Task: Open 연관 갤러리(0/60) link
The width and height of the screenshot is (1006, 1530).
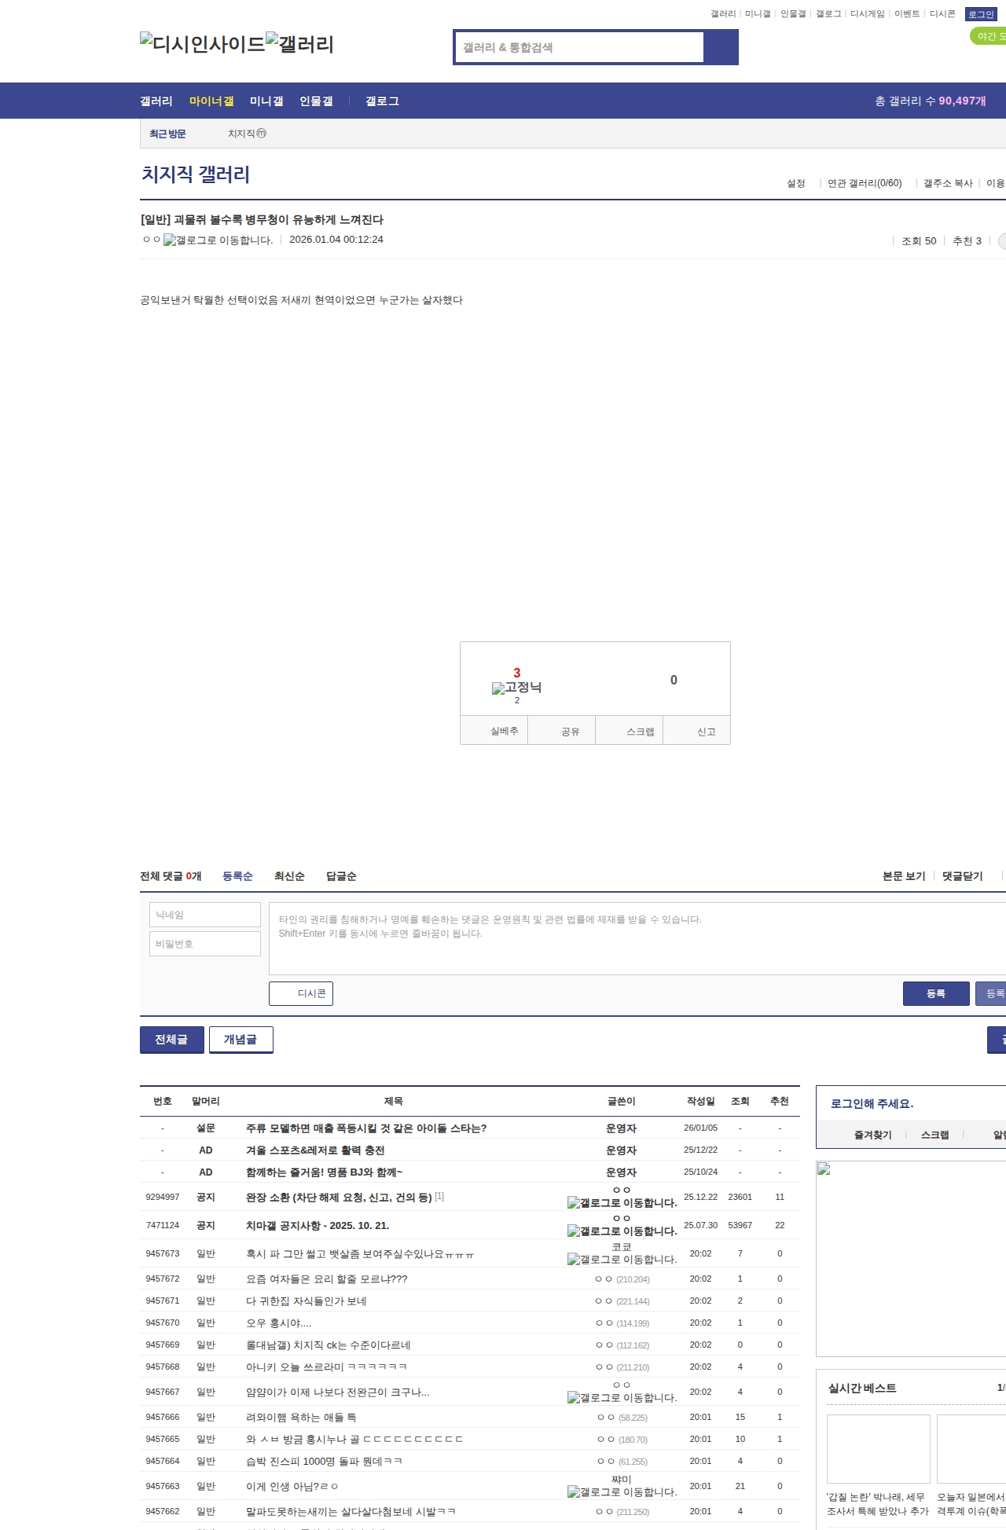Action: click(865, 183)
